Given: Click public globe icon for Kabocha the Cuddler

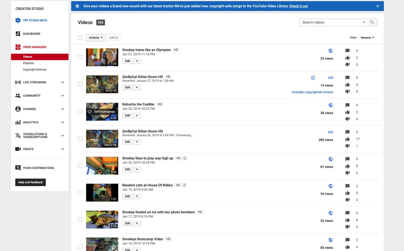Looking at the screenshot, I should point(331,105).
